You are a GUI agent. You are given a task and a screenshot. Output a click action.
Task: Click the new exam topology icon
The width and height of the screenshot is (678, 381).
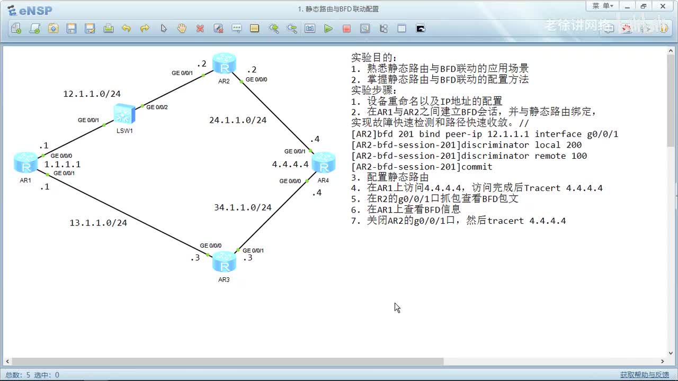[34, 29]
